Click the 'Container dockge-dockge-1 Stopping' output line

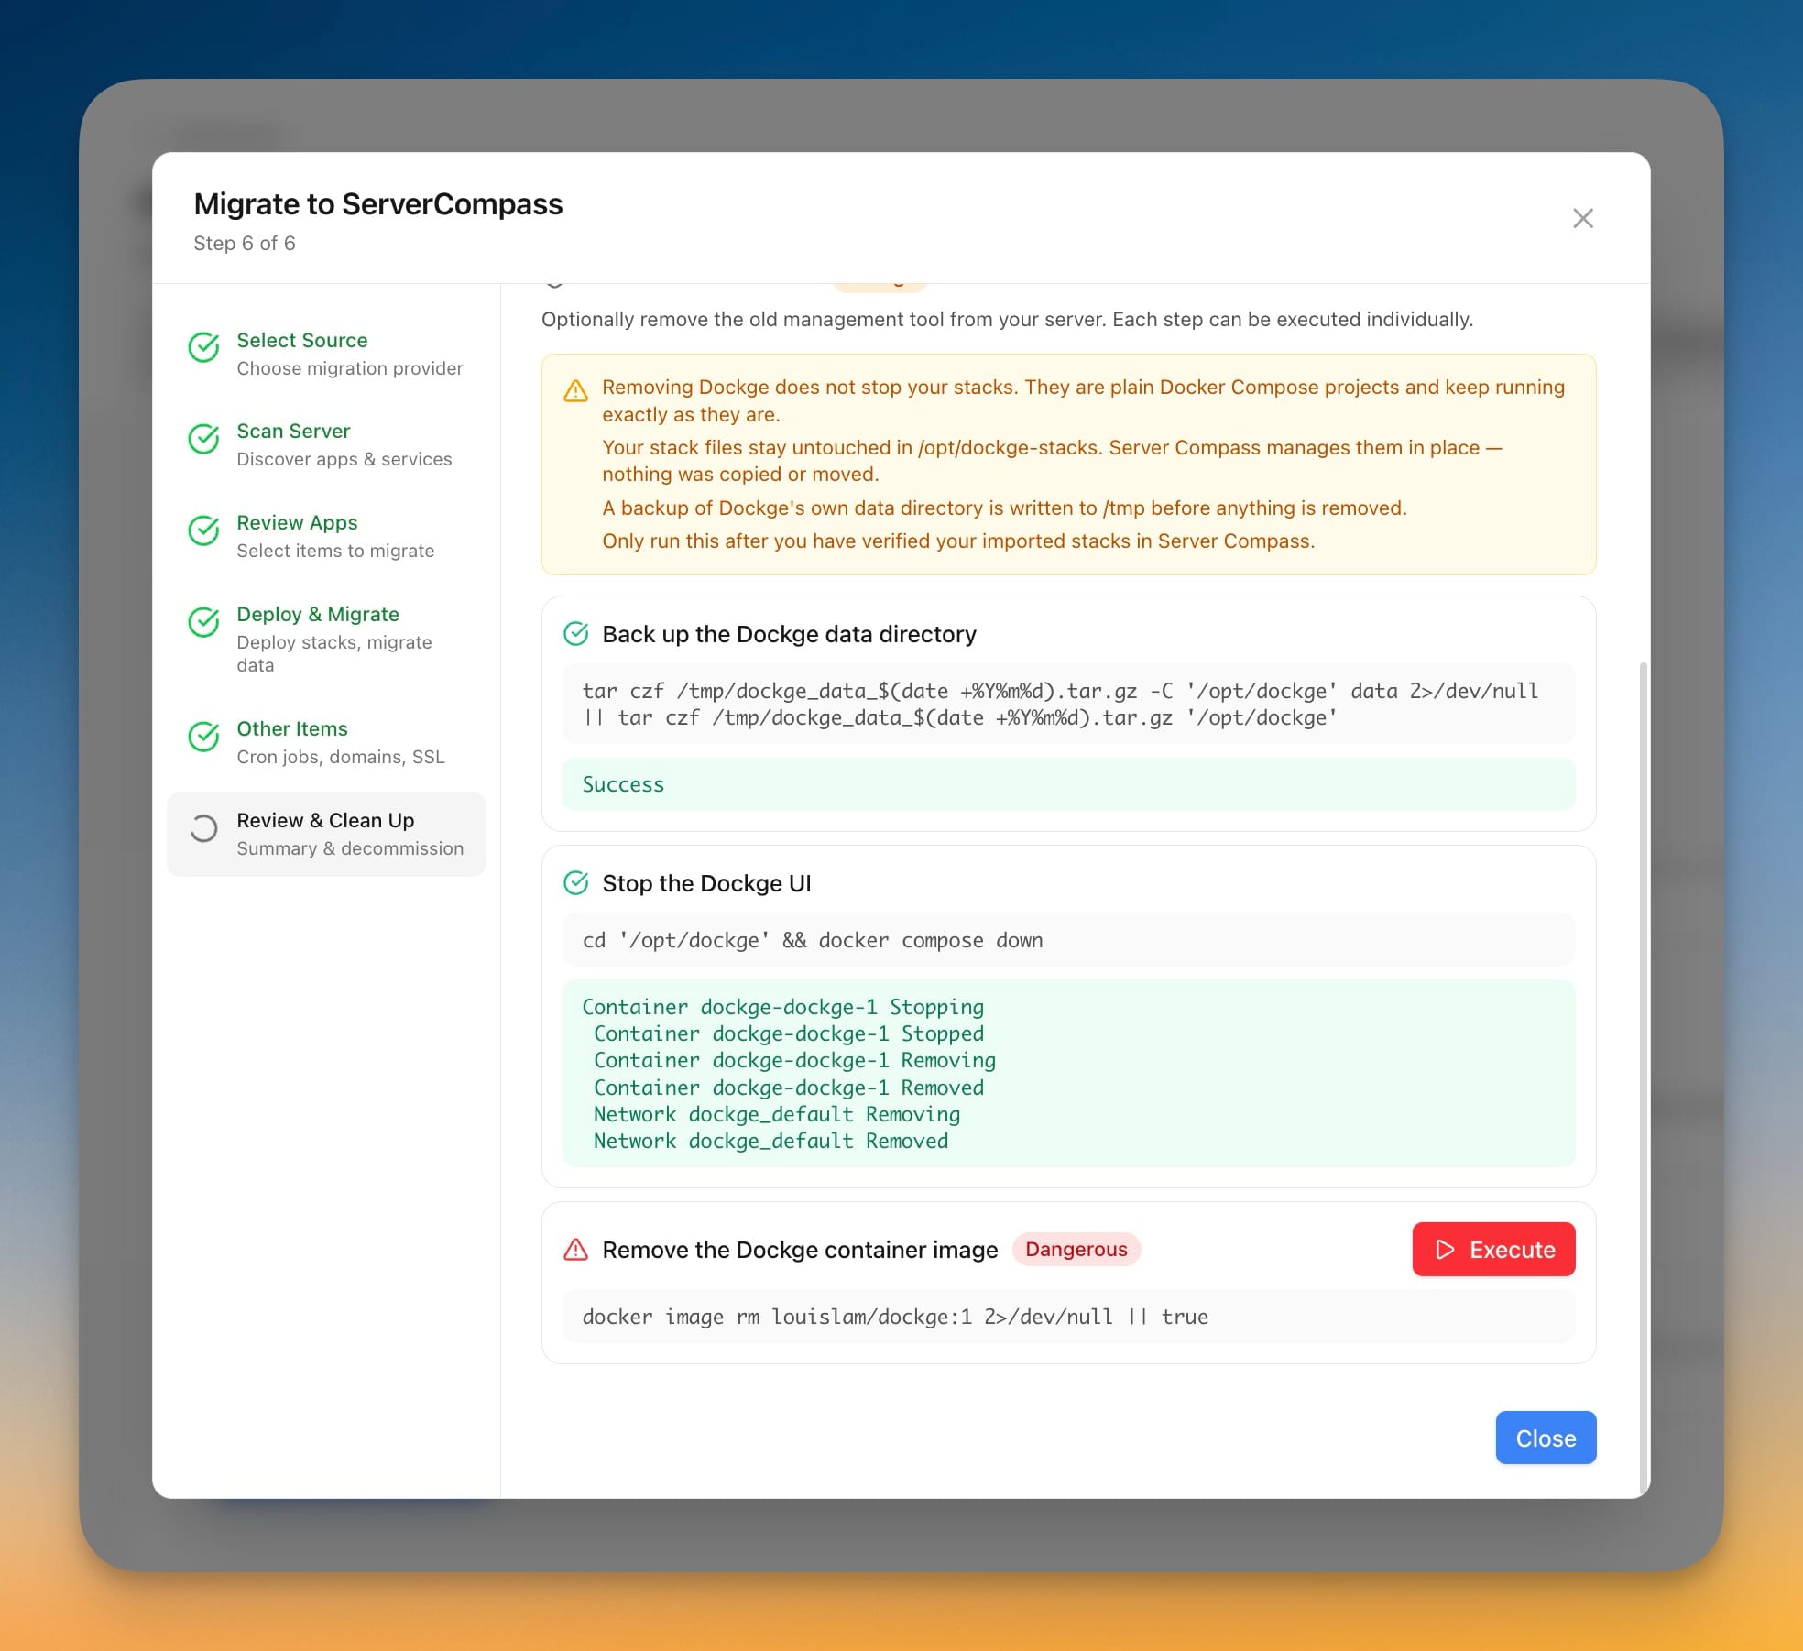pyautogui.click(x=783, y=1007)
